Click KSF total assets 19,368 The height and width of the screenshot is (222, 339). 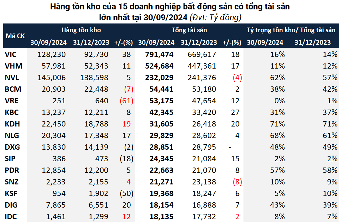click(x=161, y=193)
